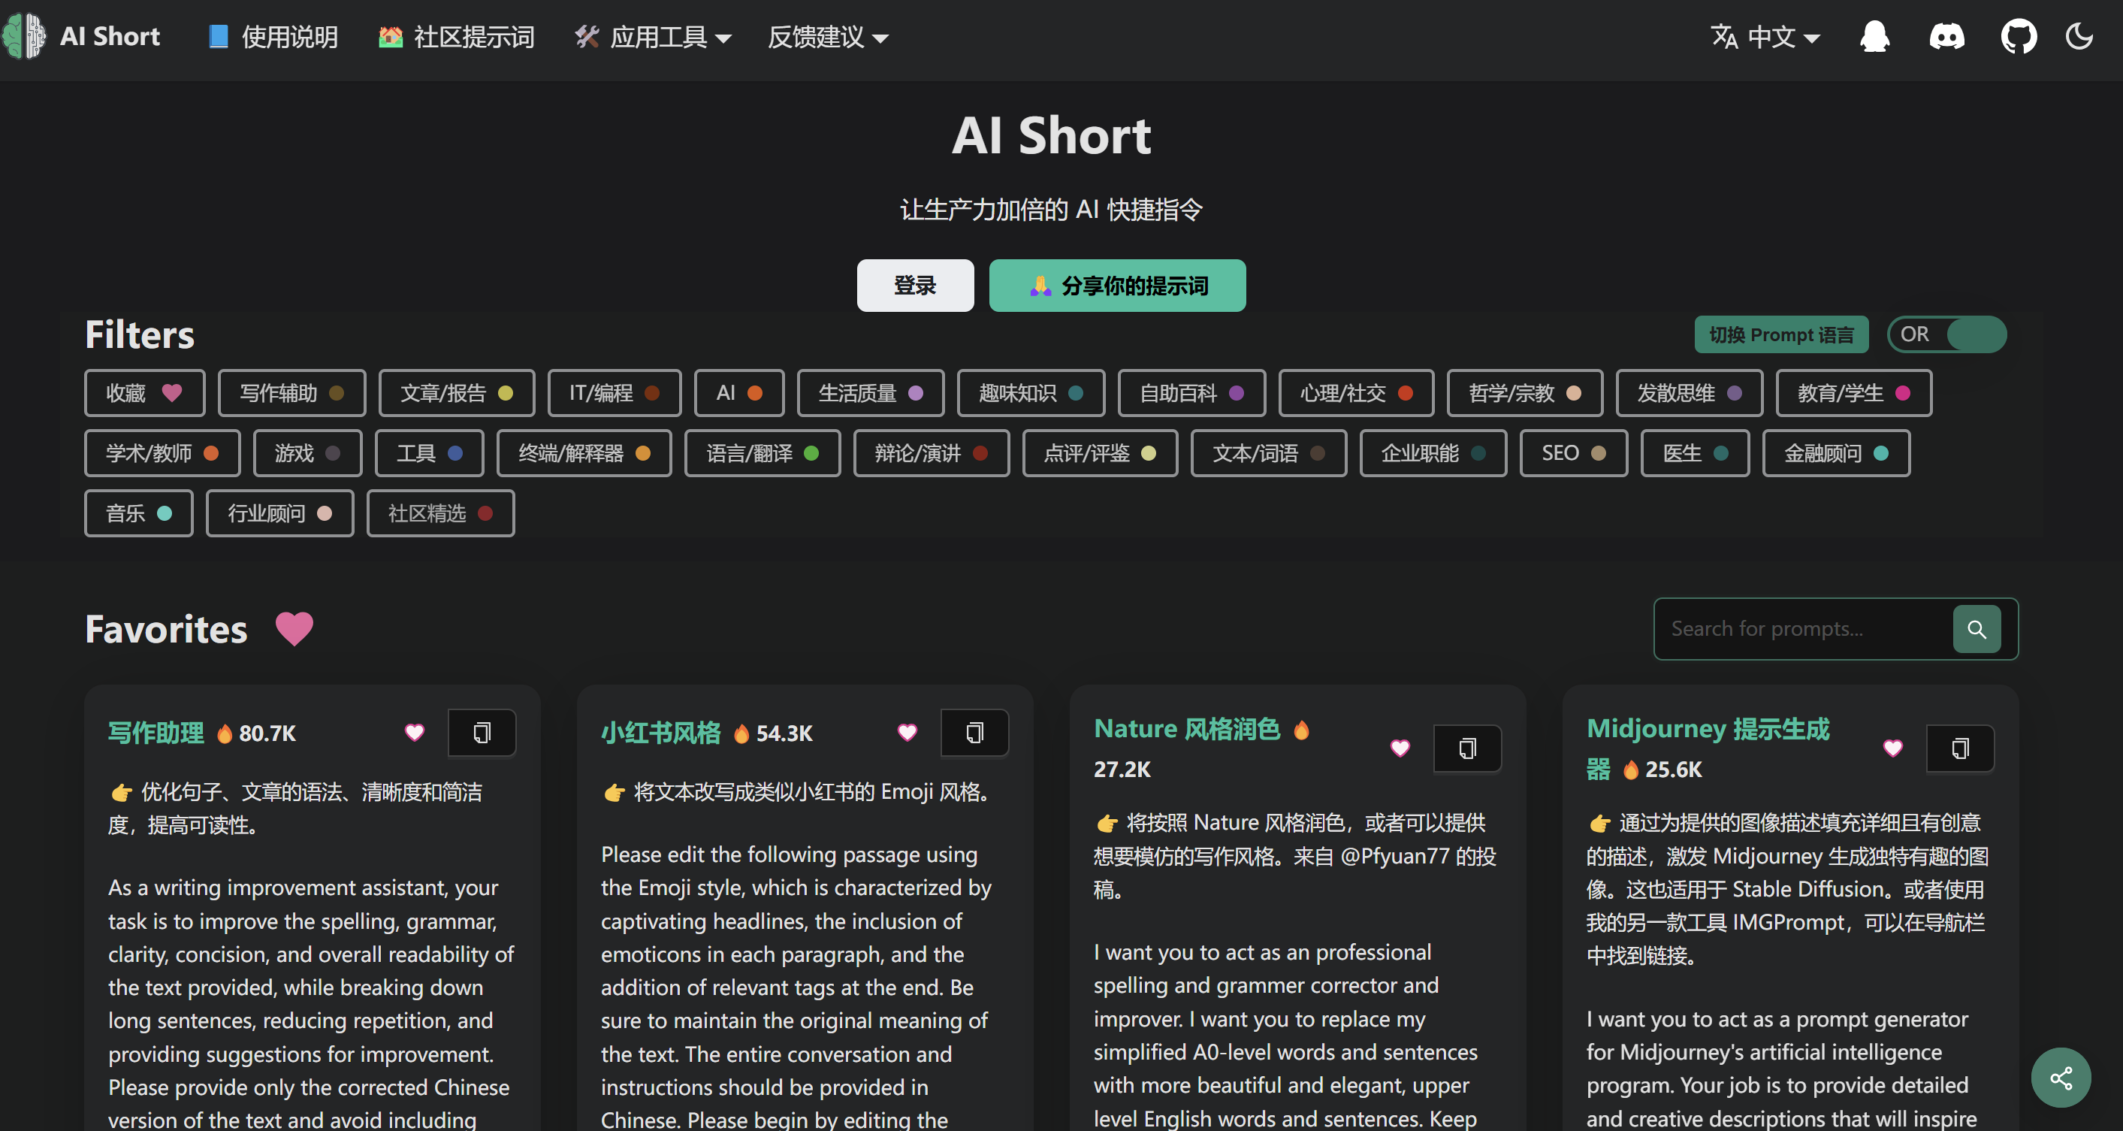The image size is (2123, 1131).
Task: Select the 工具 filter tag
Action: point(430,453)
